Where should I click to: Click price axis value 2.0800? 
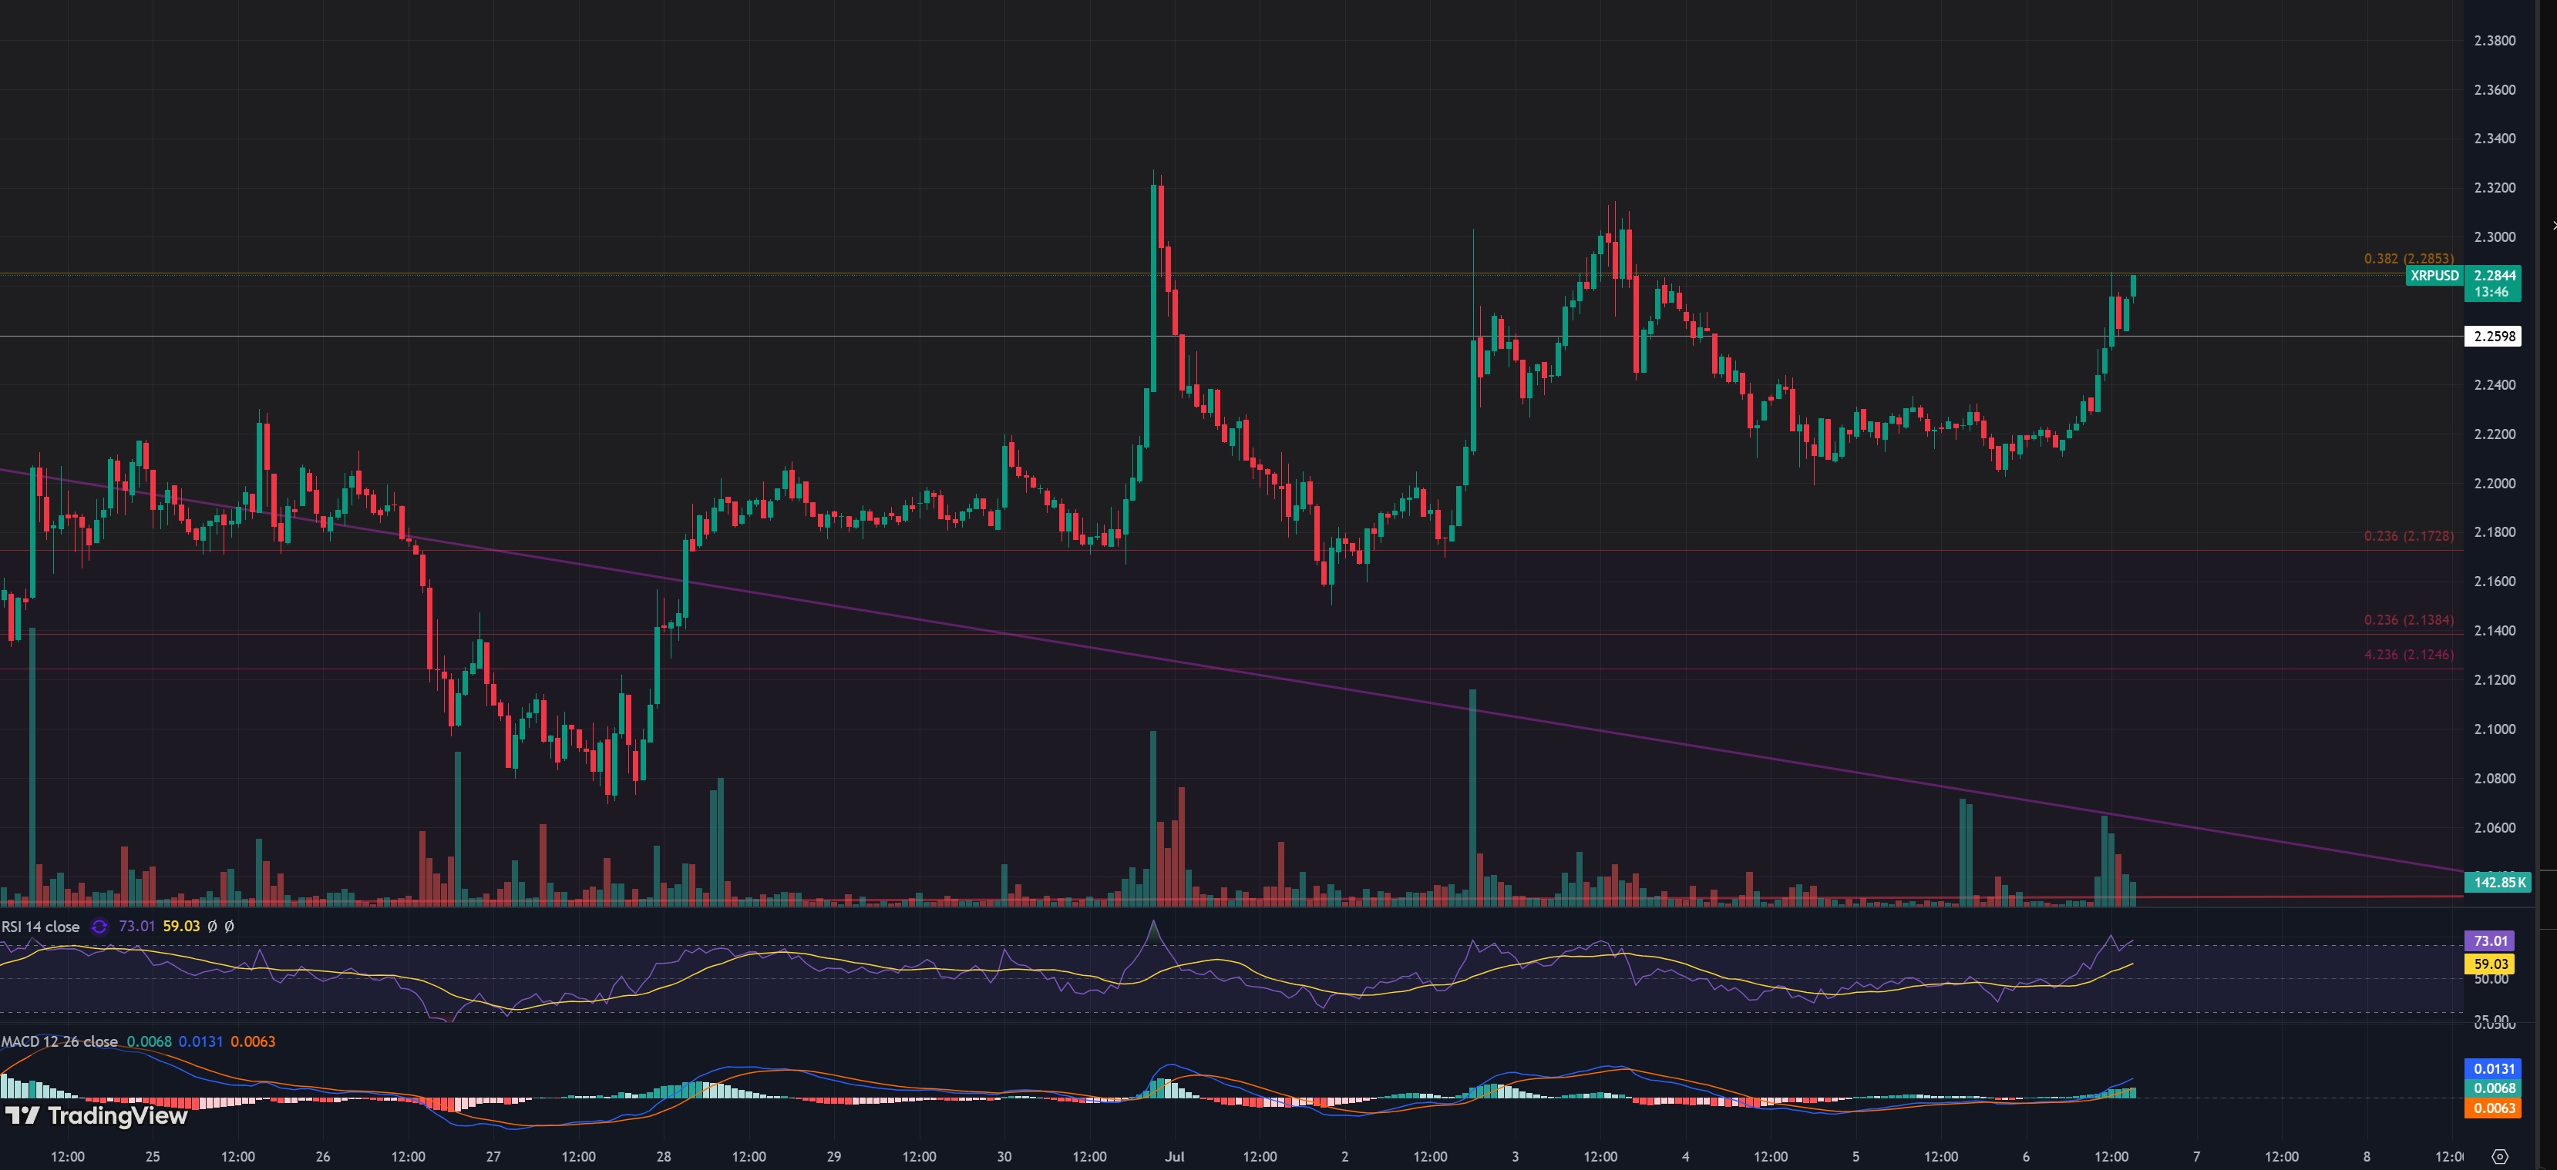2495,779
